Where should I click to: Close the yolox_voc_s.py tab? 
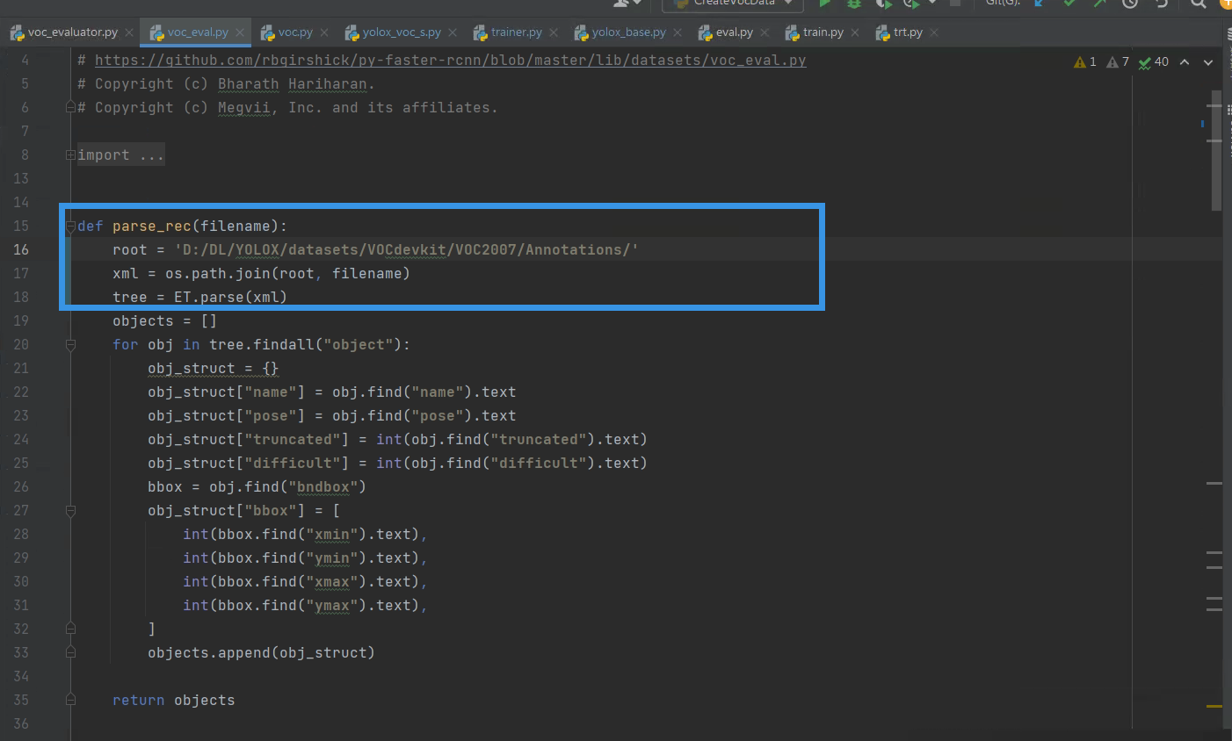(453, 32)
